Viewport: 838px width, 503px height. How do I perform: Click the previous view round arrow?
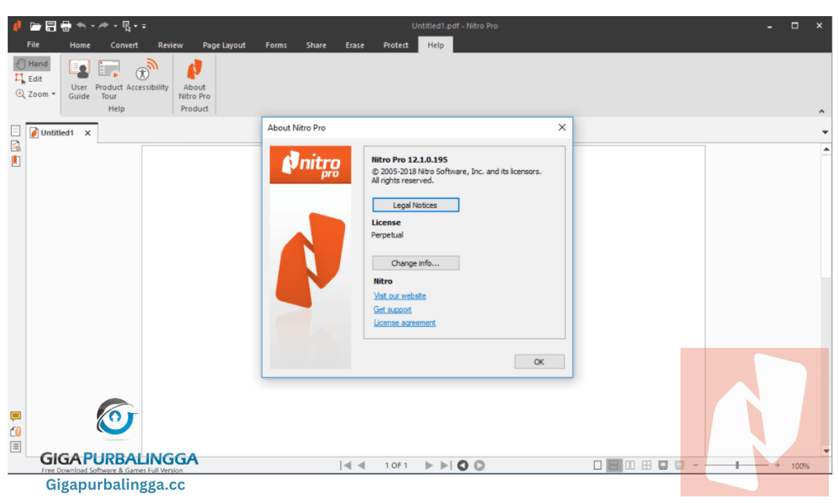point(462,465)
